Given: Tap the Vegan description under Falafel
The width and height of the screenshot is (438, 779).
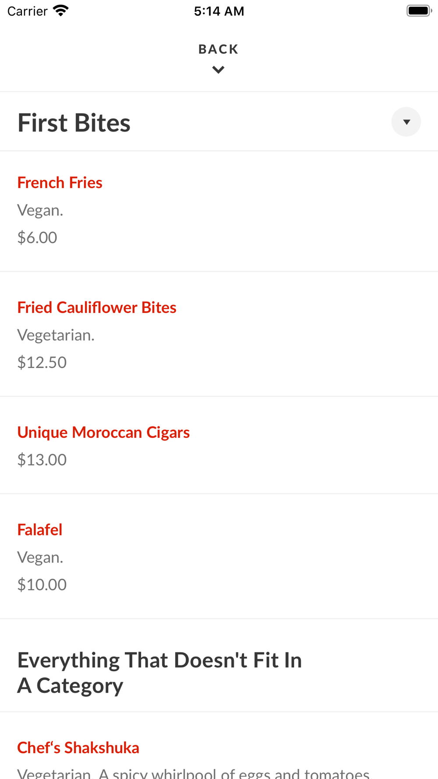Looking at the screenshot, I should pos(40,557).
